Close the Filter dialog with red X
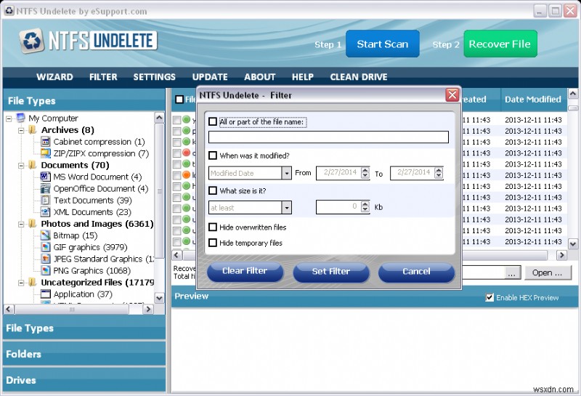 452,95
